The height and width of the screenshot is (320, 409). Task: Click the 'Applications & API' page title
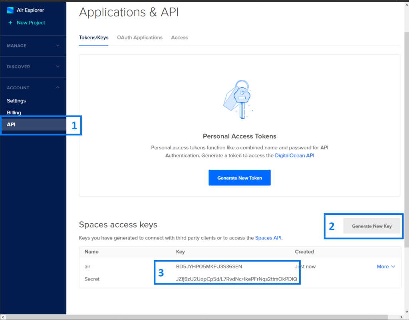[x=129, y=12]
